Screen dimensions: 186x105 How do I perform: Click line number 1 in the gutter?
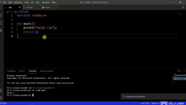tap(12, 15)
